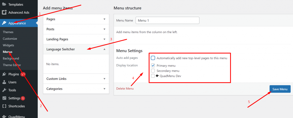The width and height of the screenshot is (293, 118).
Task: Click the Settings sliders icon
Action: point(4,98)
